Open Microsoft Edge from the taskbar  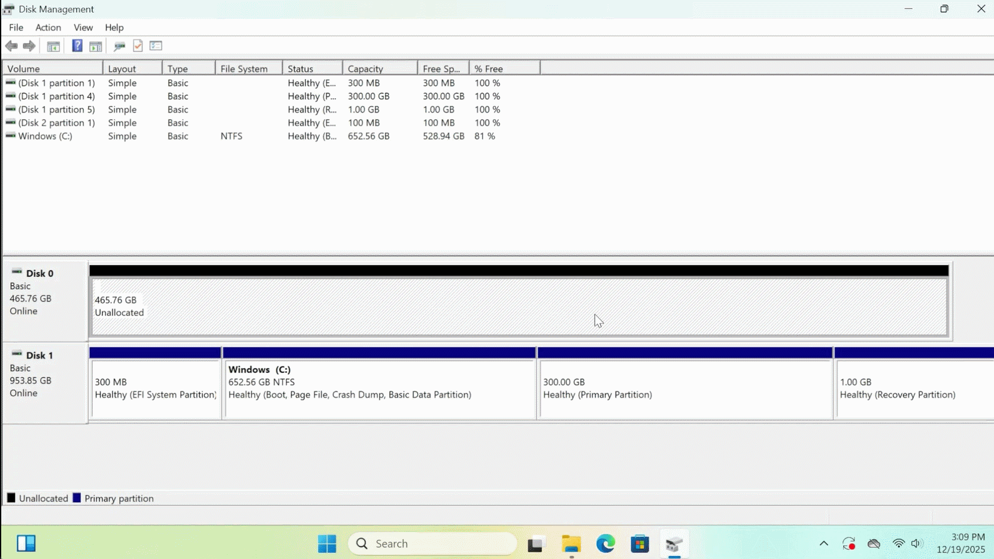point(605,543)
